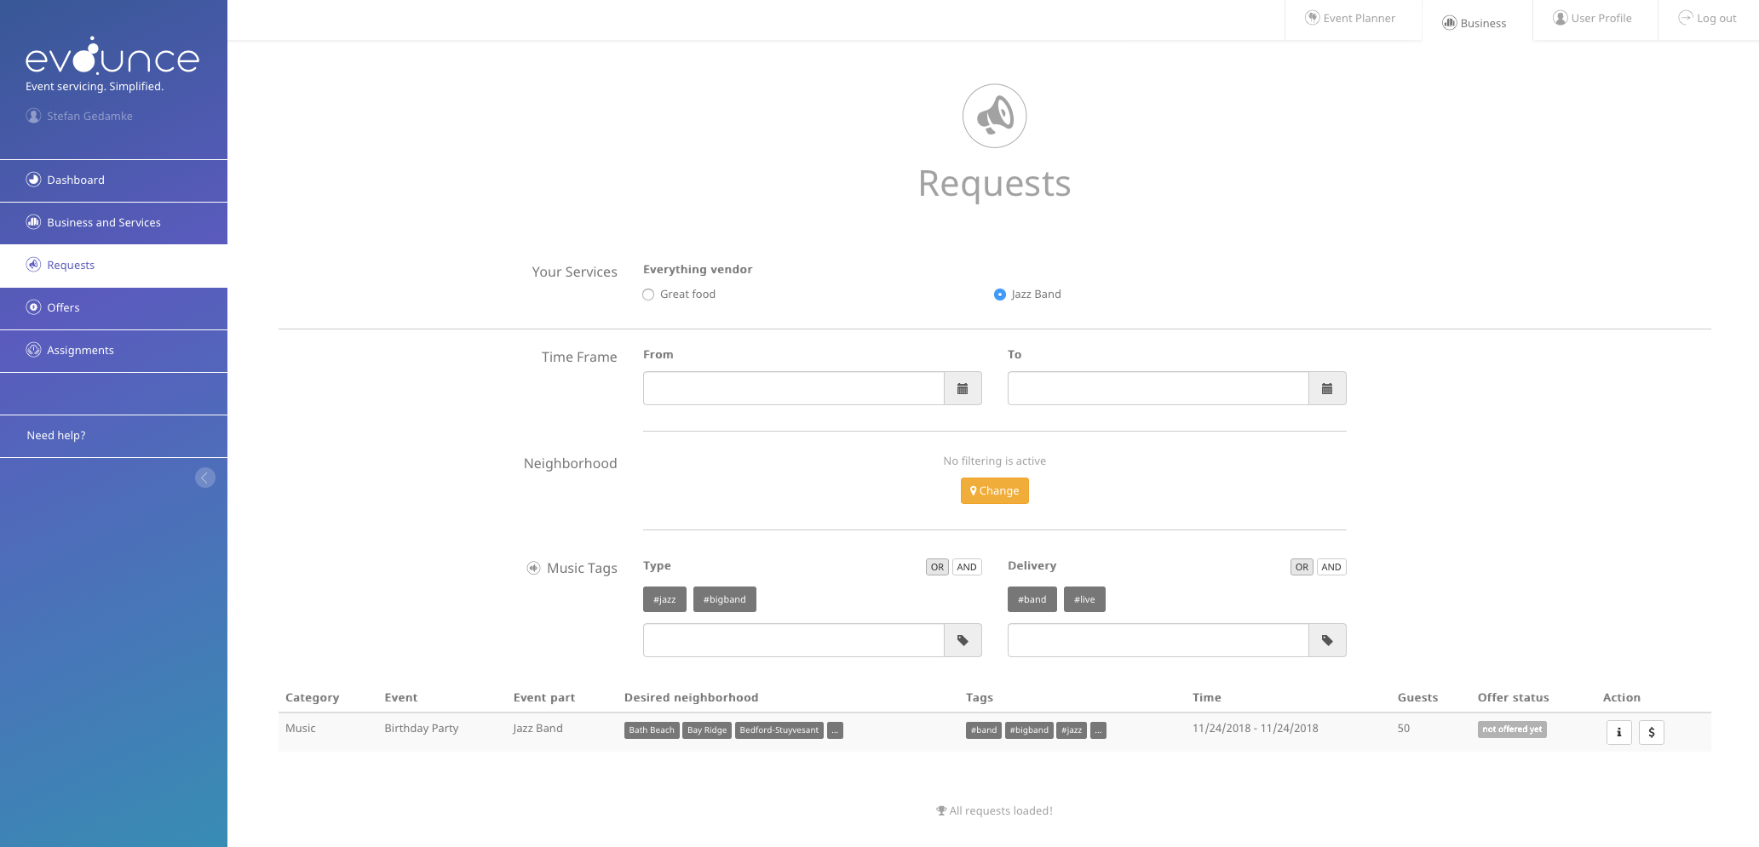Show info for the Birthday Party request

point(1619,732)
